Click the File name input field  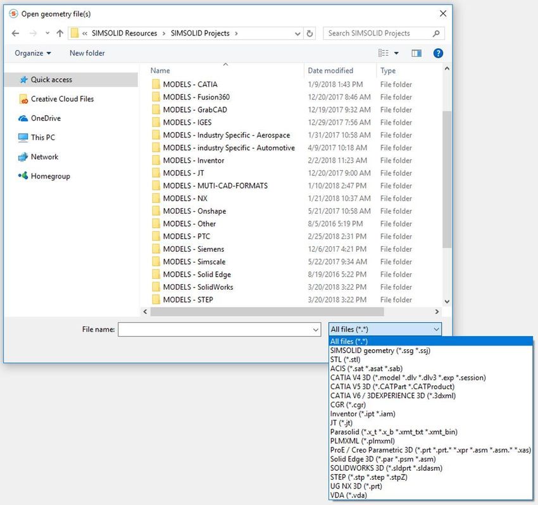point(215,329)
